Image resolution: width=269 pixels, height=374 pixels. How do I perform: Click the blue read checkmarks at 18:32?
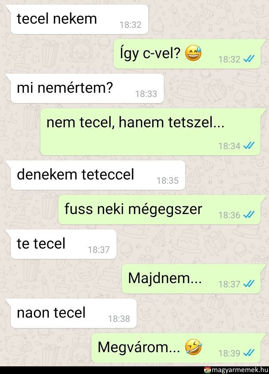249,59
